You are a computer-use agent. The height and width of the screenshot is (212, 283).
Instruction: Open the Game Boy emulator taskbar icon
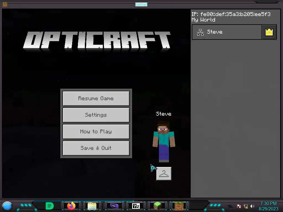point(114,206)
